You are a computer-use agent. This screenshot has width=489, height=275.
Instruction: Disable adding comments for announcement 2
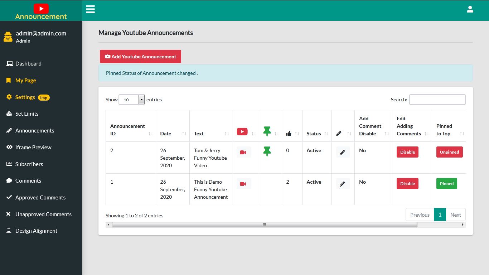coord(407,152)
